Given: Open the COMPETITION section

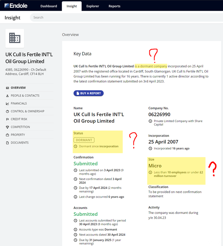Looking at the screenshot, I should point(20,127).
